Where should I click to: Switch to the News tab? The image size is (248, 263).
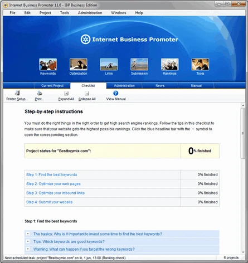(x=160, y=86)
